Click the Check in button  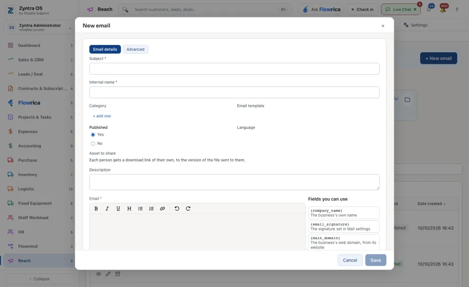coord(362,10)
